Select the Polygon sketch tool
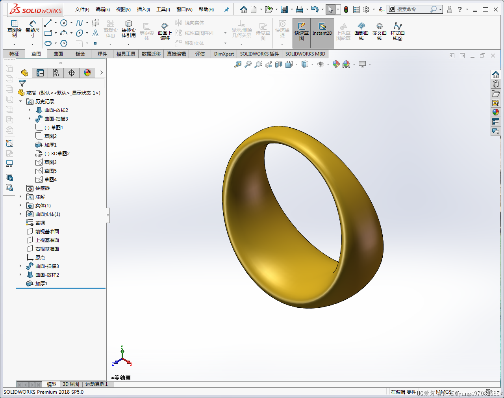 (x=64, y=43)
